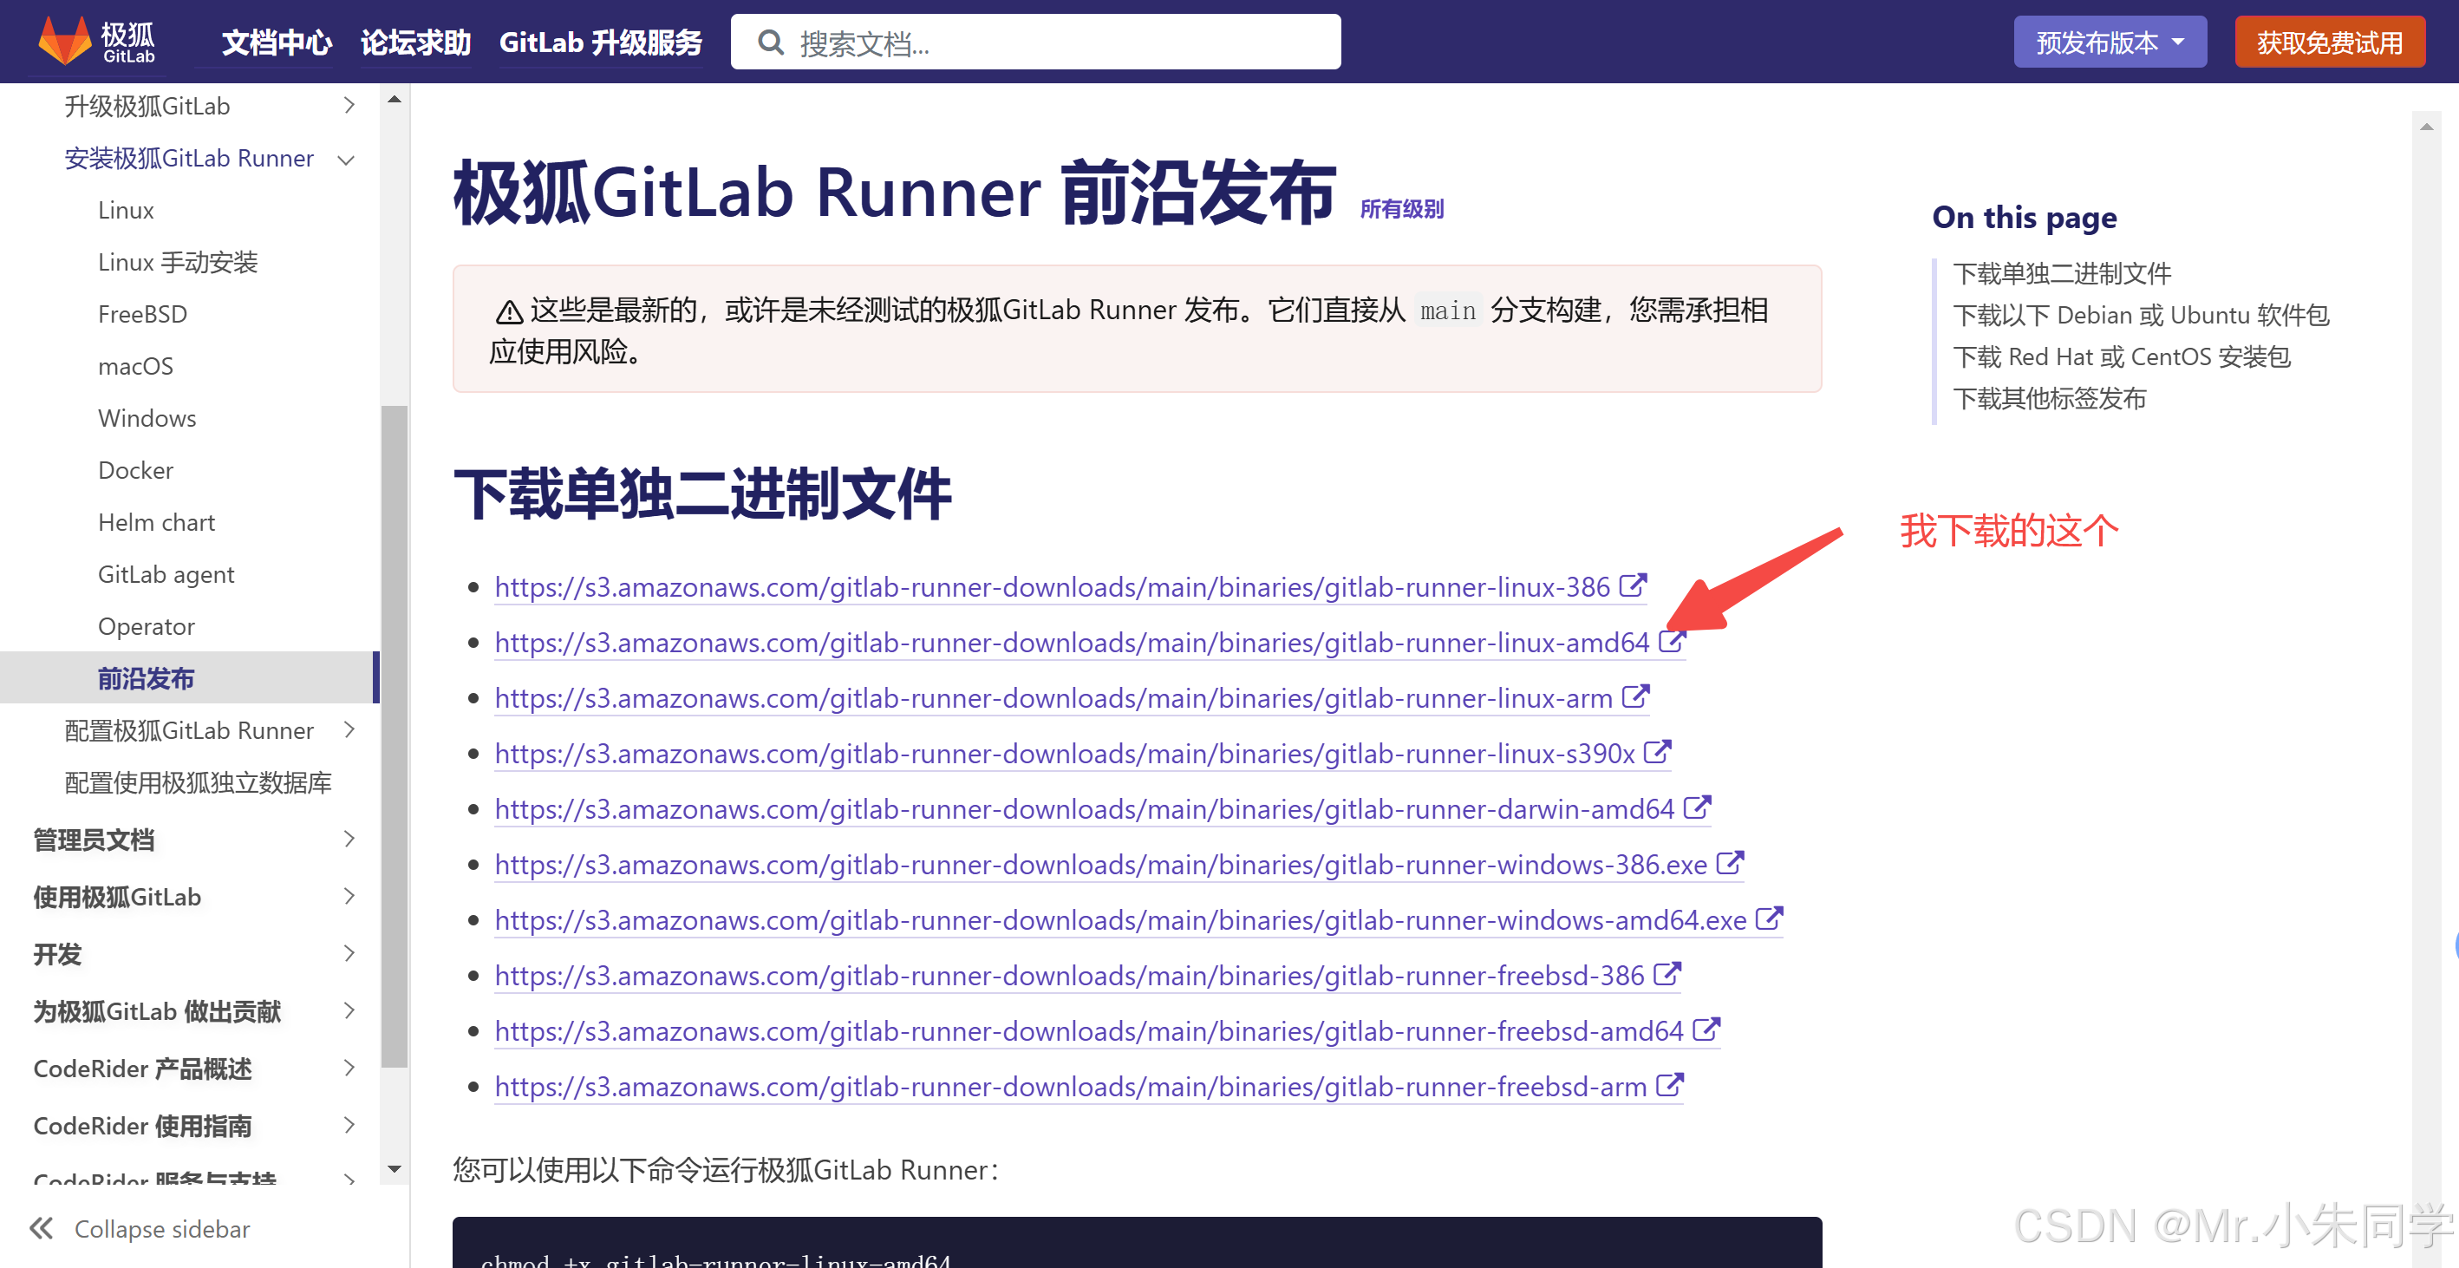The width and height of the screenshot is (2459, 1268).
Task: Open Windows sidebar item
Action: [147, 418]
